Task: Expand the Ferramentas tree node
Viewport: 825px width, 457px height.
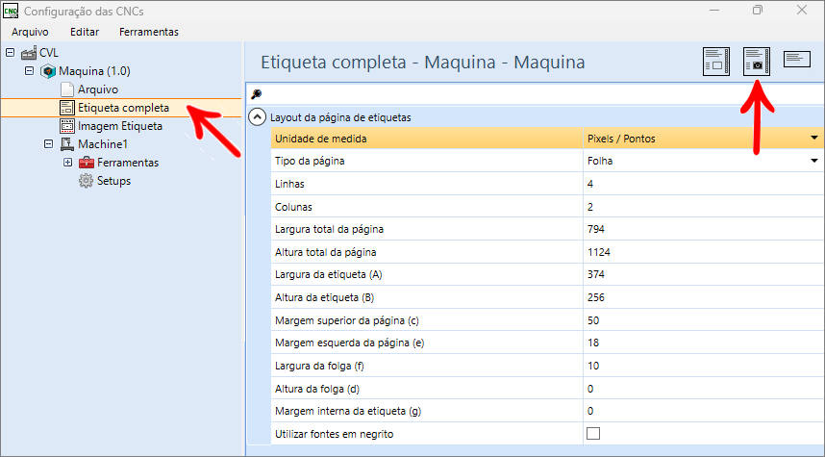Action: tap(68, 163)
